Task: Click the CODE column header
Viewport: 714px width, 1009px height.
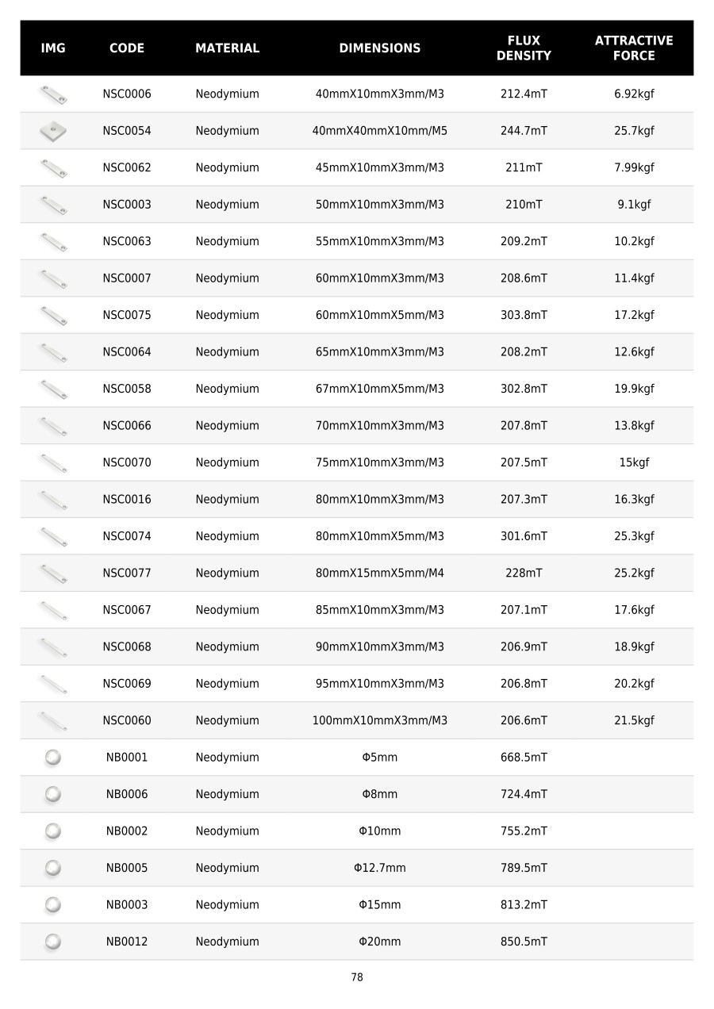Action: (x=127, y=48)
